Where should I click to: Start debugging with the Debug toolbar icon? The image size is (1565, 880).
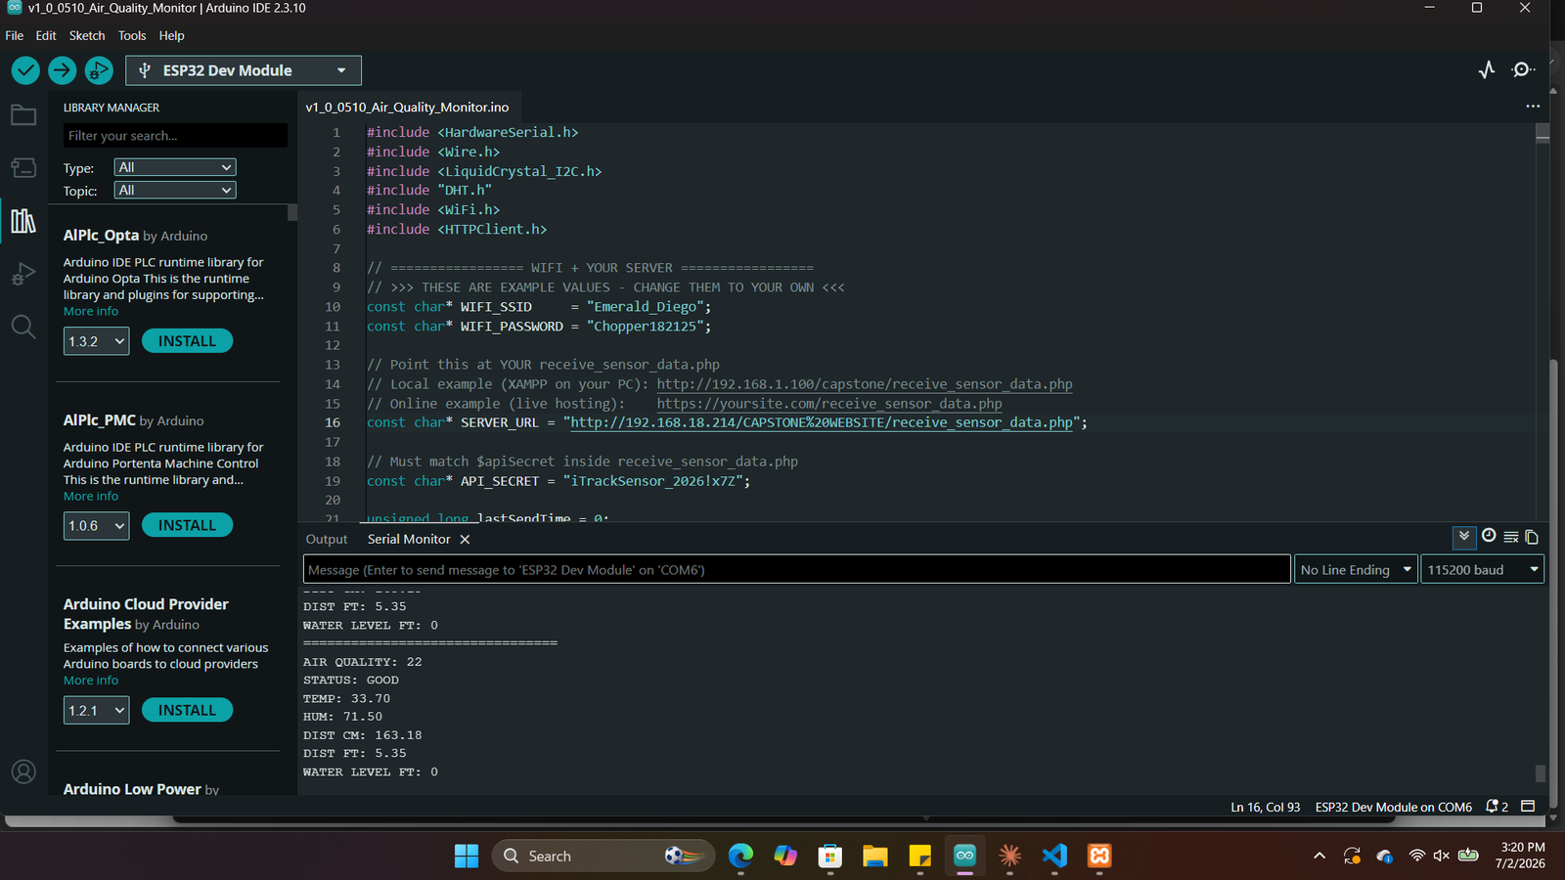(x=98, y=70)
